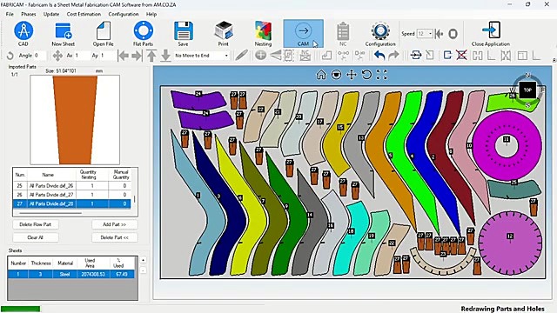Screen dimensions: 557x313
Task: Move part right with the right arrow
Action: [x=137, y=56]
